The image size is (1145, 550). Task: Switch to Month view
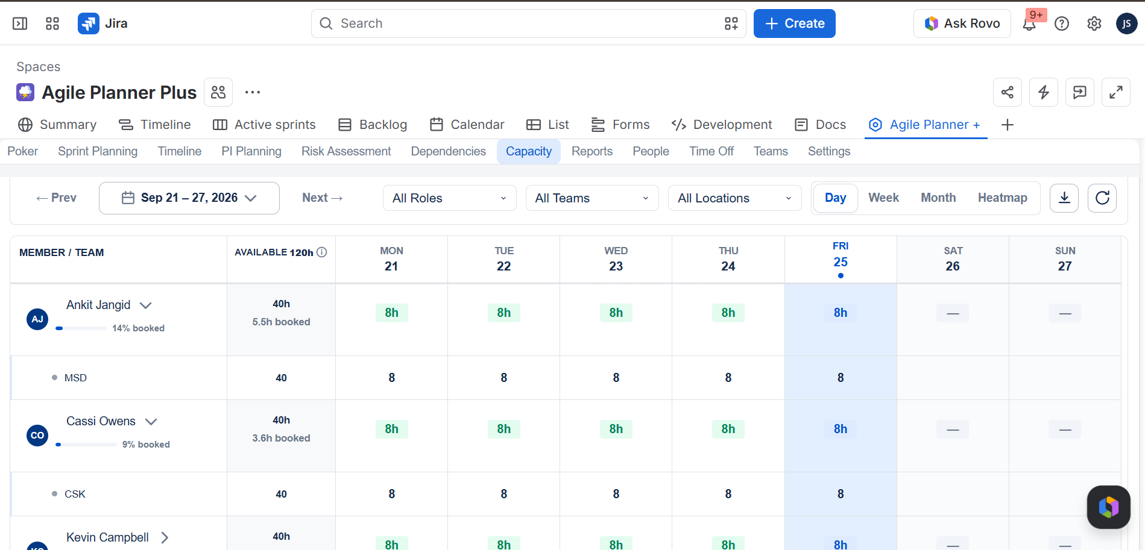[938, 198]
